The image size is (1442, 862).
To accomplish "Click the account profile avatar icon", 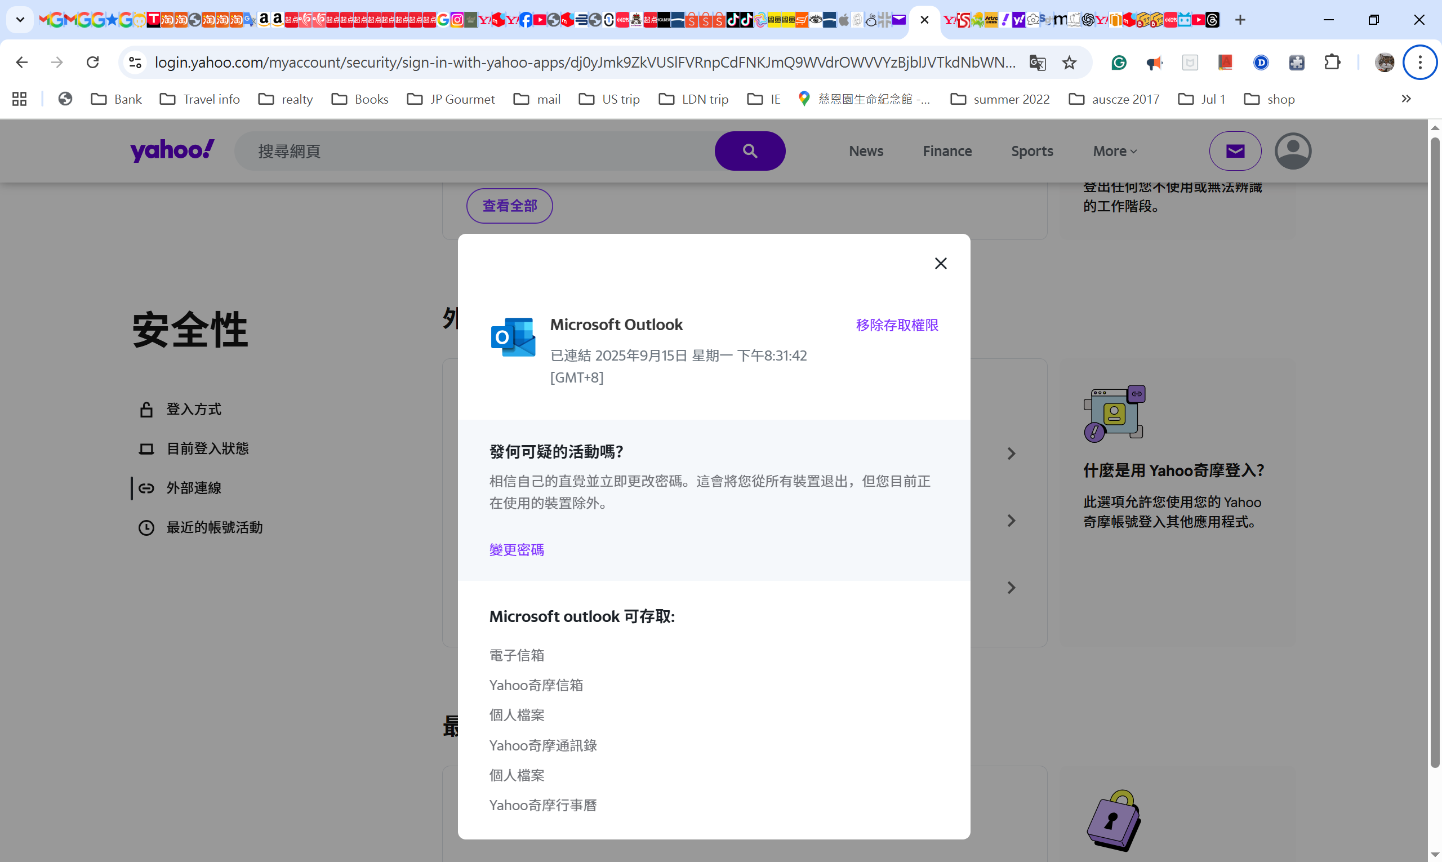I will click(1293, 150).
